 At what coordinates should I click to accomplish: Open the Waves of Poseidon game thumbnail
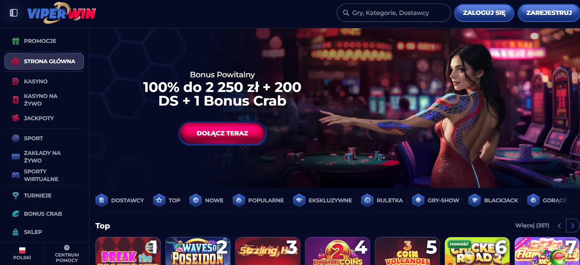198,251
